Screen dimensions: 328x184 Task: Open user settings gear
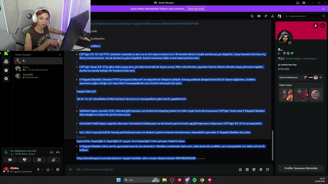coord(58,169)
